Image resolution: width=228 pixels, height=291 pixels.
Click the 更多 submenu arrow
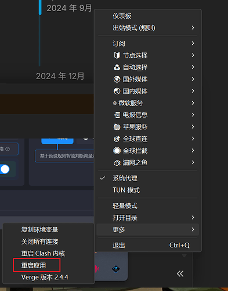pyautogui.click(x=193, y=230)
